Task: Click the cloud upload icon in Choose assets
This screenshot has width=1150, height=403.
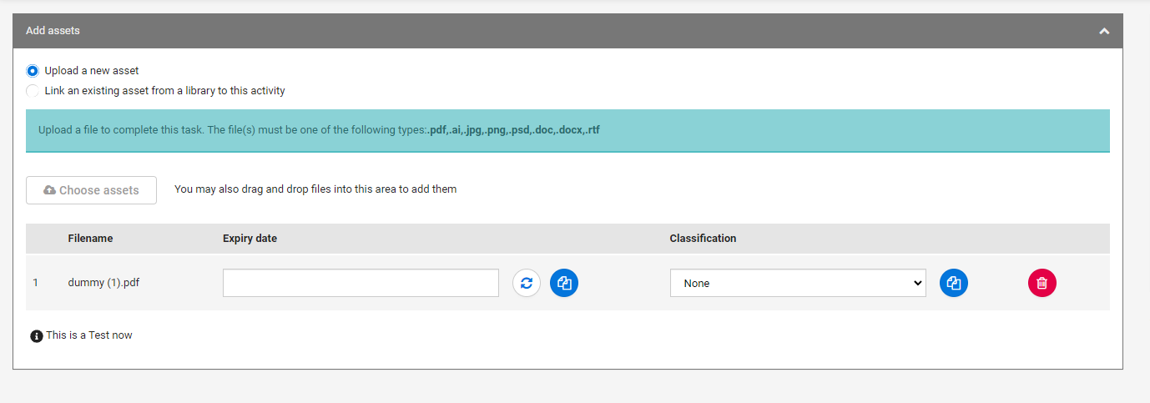Action: (50, 190)
